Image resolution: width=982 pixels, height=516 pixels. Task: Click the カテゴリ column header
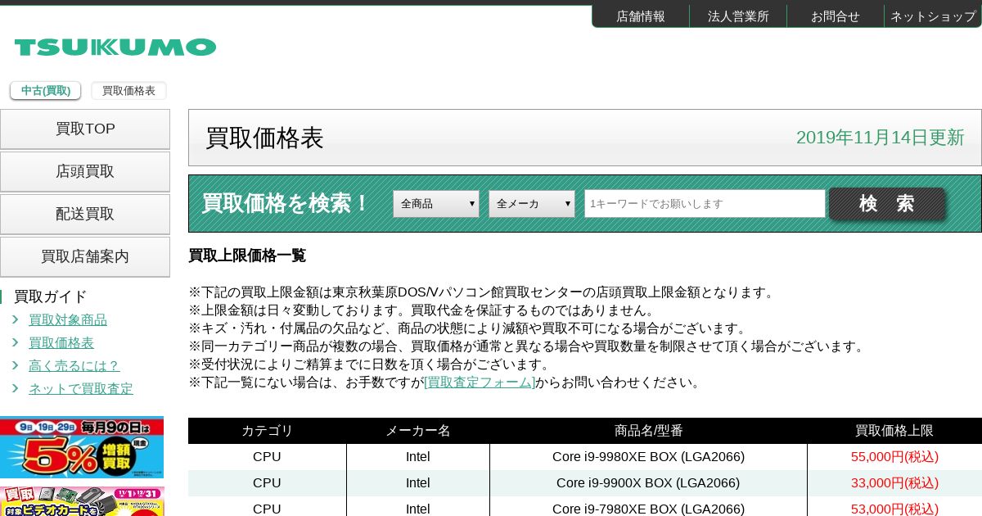tap(267, 431)
